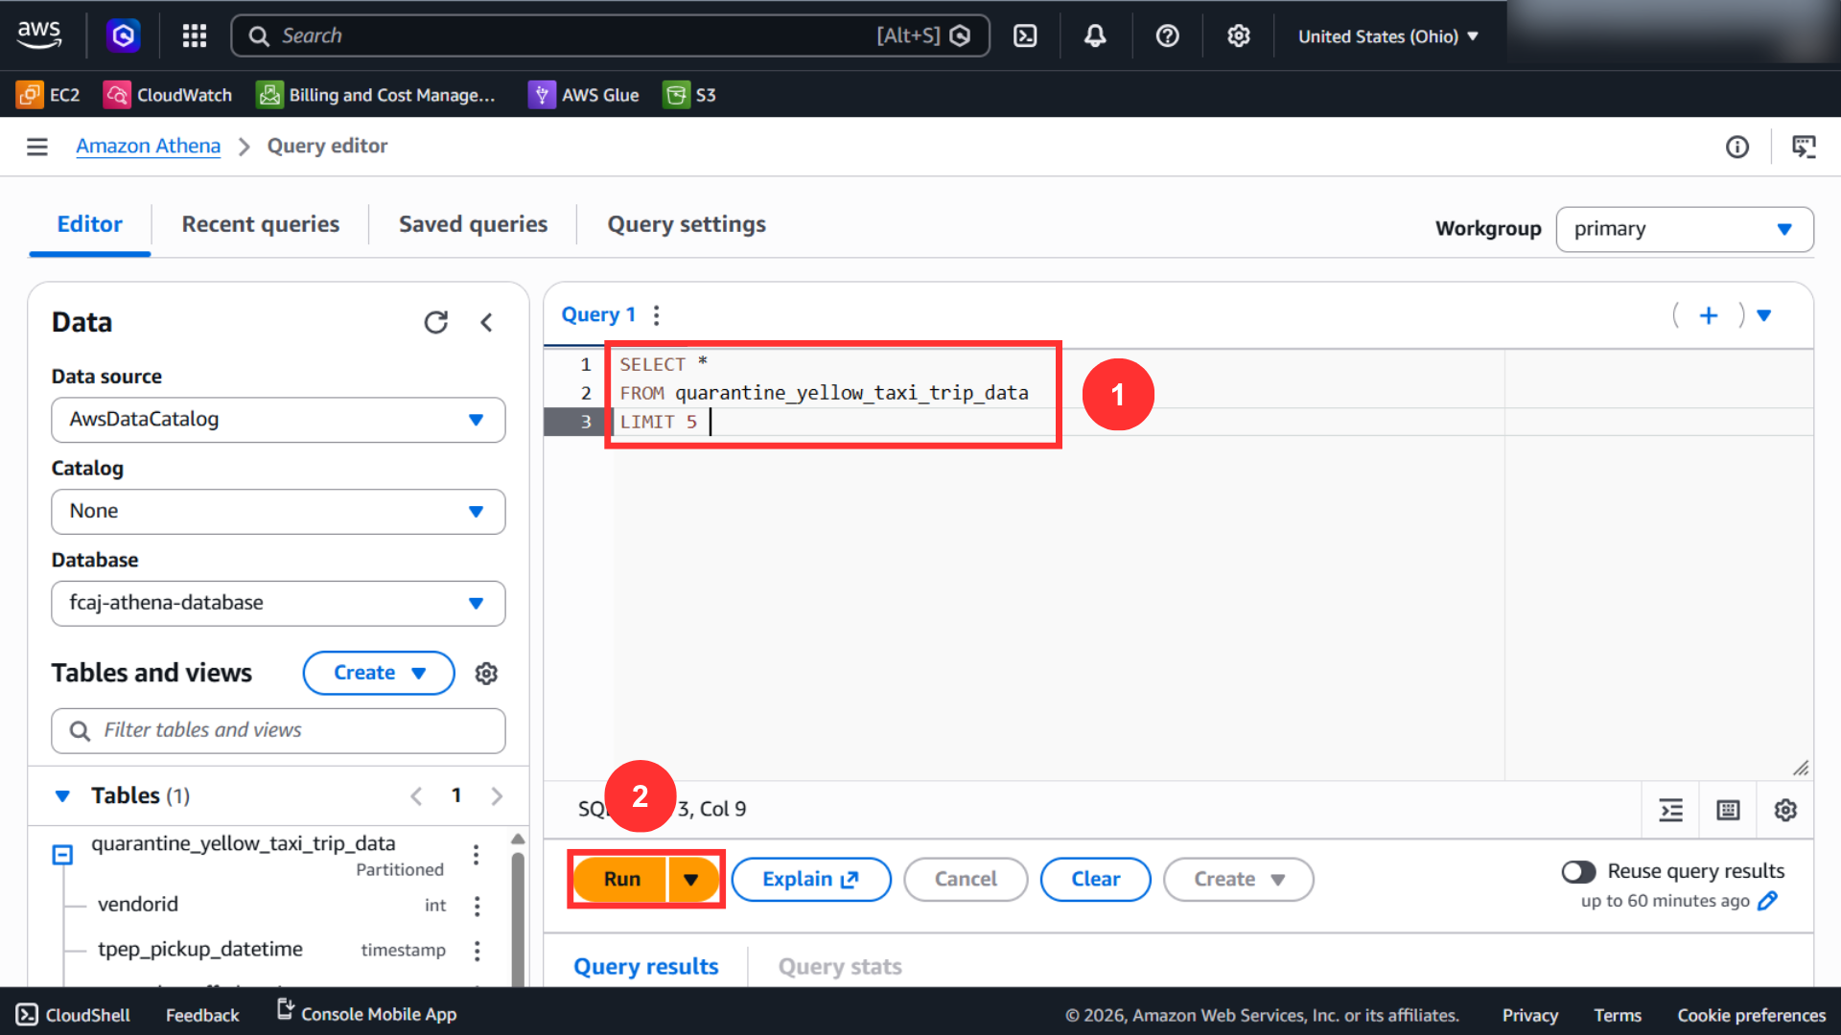Open actions menu for quarantine_yellow_taxi_trip_data table
The image size is (1841, 1035).
(476, 855)
